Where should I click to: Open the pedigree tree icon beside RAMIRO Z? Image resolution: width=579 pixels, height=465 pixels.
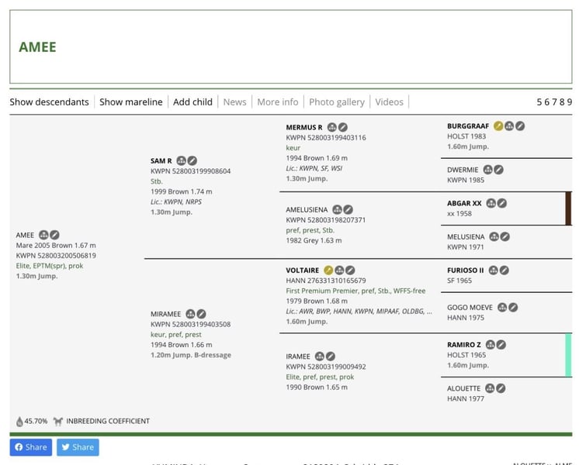(x=491, y=345)
